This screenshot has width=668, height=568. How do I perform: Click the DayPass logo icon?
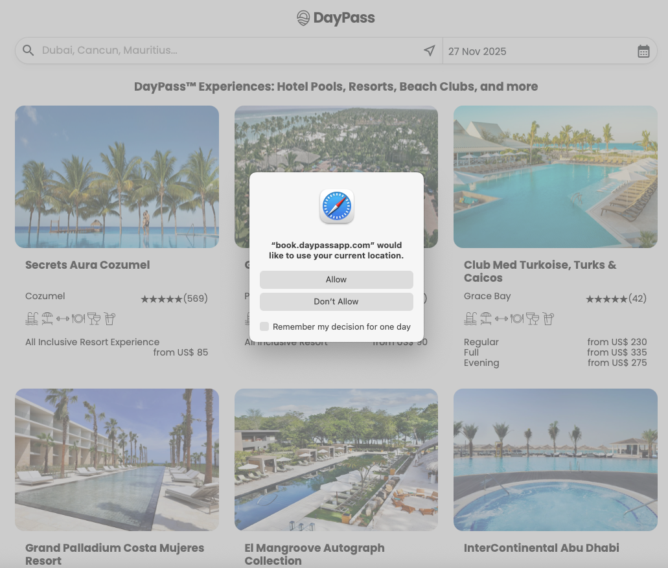tap(303, 18)
